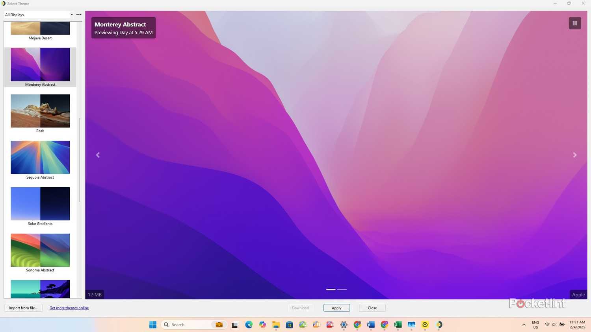Apply the Monterey Abstract theme

click(x=336, y=308)
